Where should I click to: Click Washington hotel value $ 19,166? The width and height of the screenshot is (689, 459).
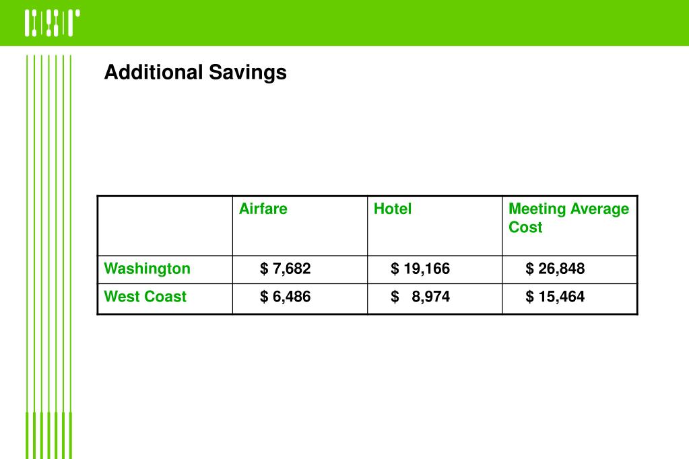coord(420,269)
